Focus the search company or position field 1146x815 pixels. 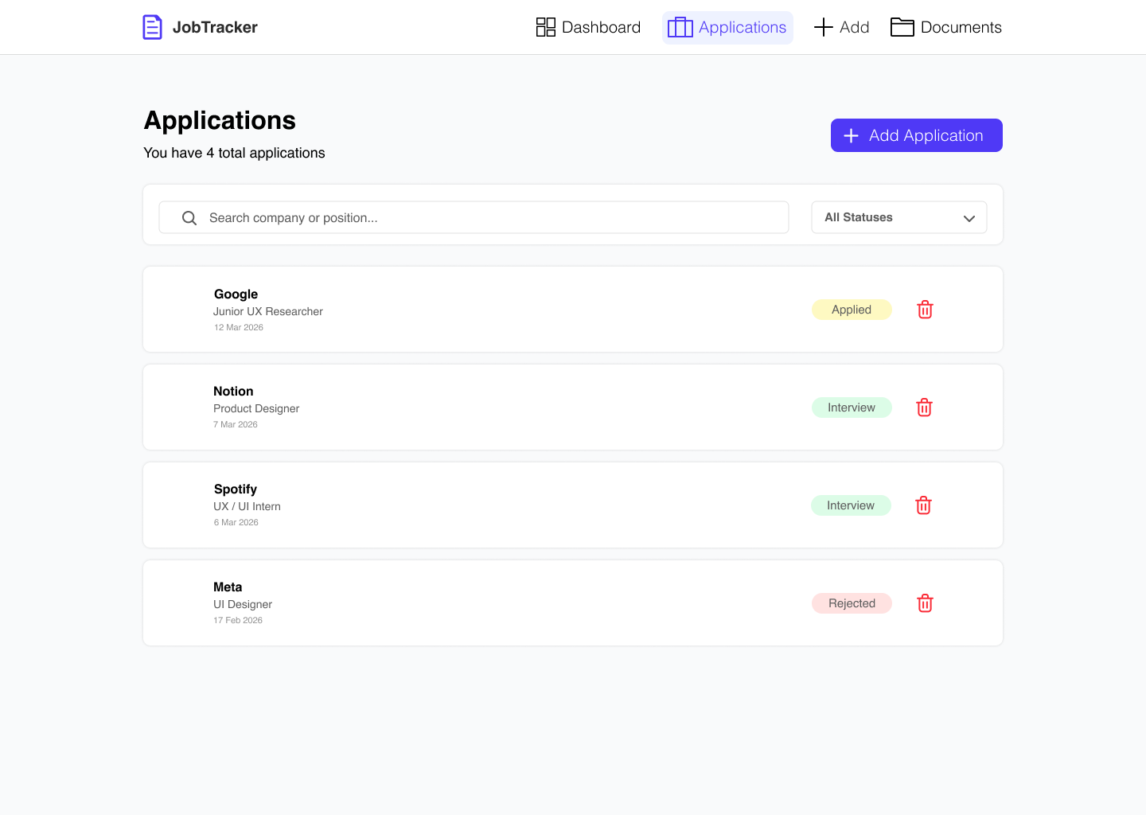click(474, 217)
